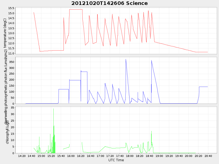Select the 11.5 temperature tick label
This screenshot has width=219, height=164.
tap(11, 48)
